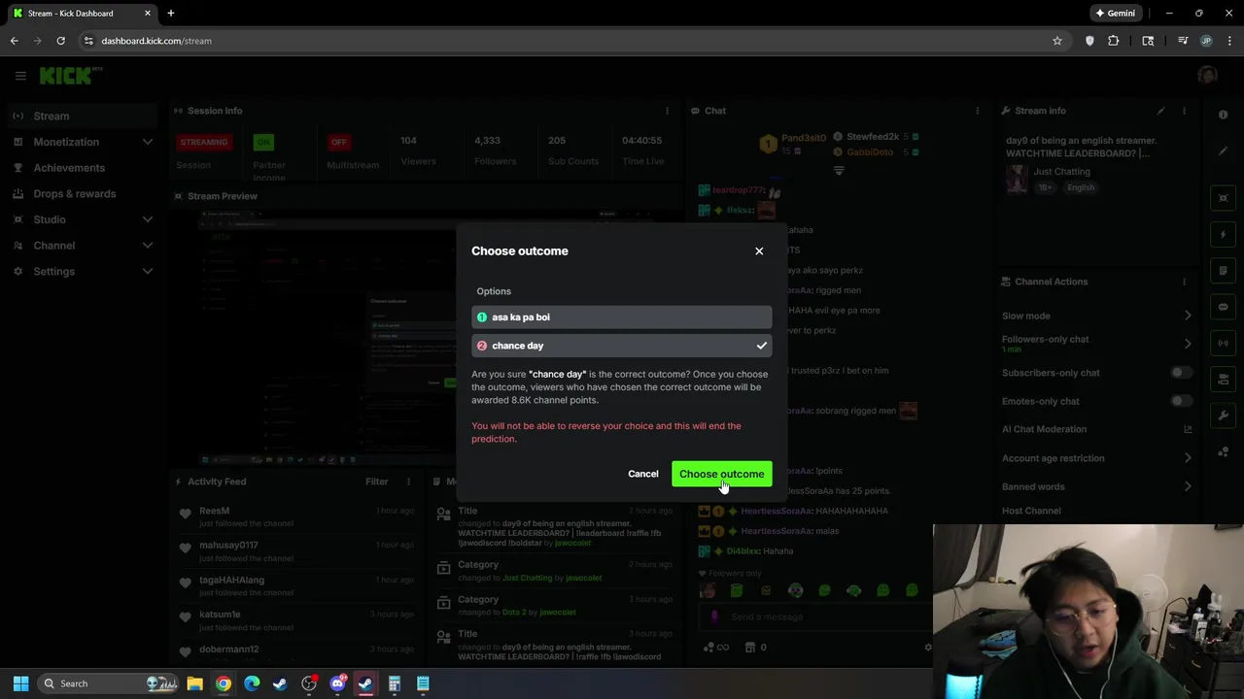1244x699 pixels.
Task: Close the Choose outcome dialog with X
Action: click(x=759, y=250)
